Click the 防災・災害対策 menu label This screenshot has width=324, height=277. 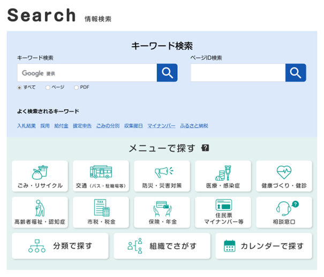[162, 186]
